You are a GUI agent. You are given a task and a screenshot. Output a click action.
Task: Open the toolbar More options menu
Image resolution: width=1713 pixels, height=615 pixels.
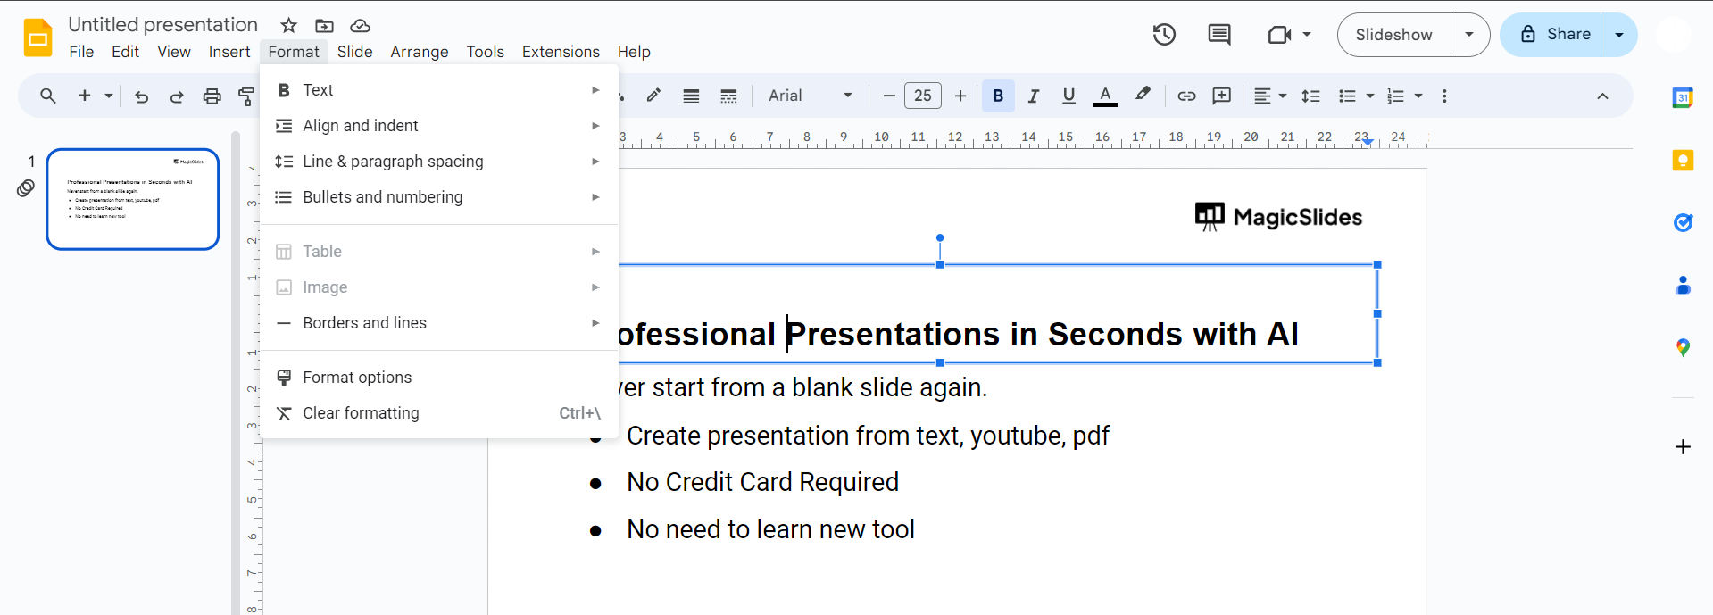[1444, 96]
